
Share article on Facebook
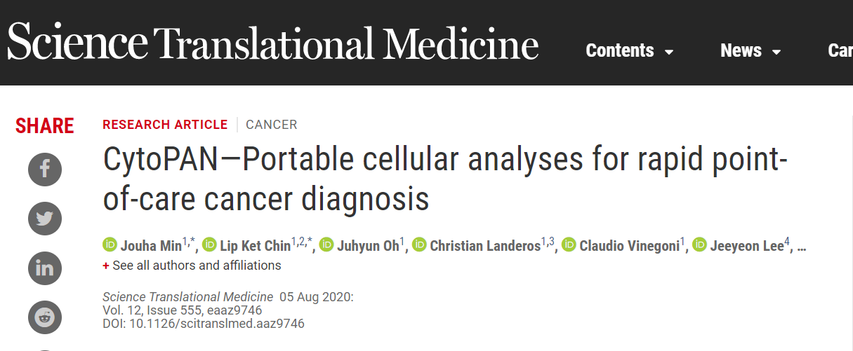pyautogui.click(x=45, y=169)
